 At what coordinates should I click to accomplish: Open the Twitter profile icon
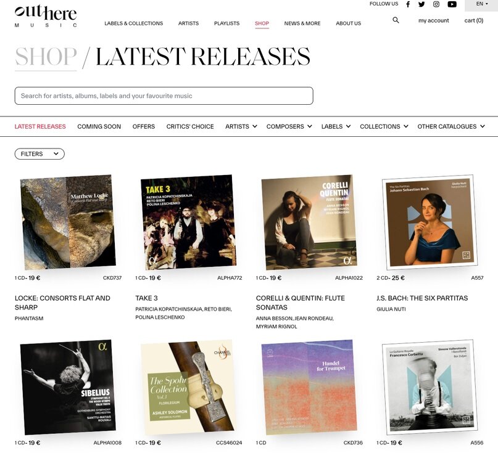tap(421, 4)
